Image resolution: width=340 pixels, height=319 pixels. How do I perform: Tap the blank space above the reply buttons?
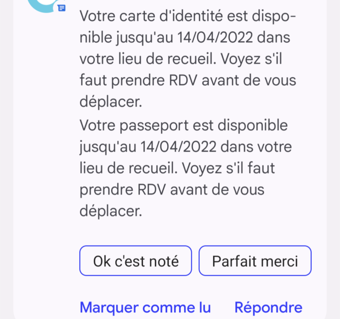point(195,232)
